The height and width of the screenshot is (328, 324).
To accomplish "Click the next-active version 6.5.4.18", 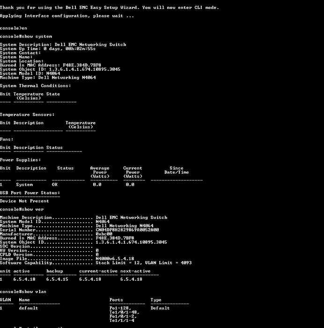I will pos(131,279).
